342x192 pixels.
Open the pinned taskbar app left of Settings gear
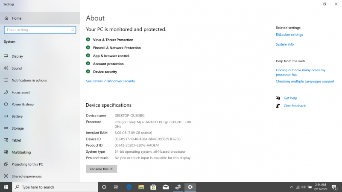178,187
